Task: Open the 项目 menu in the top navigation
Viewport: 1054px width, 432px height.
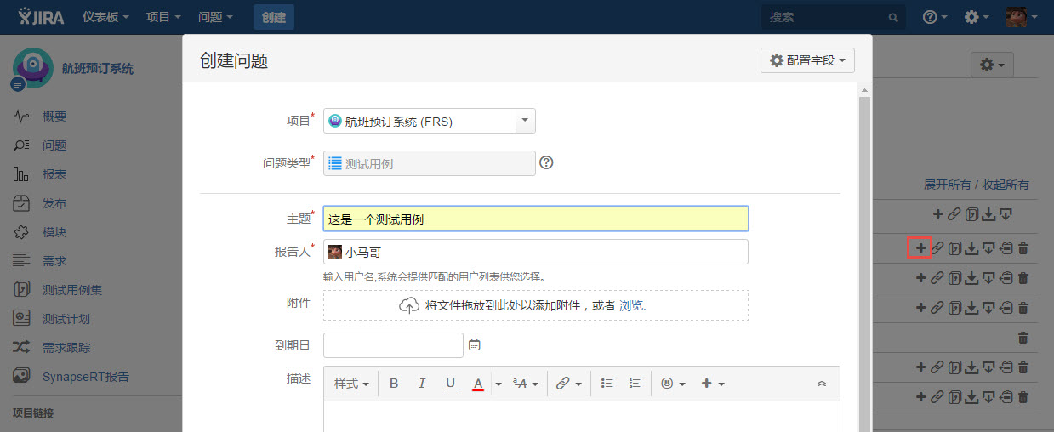Action: point(163,17)
